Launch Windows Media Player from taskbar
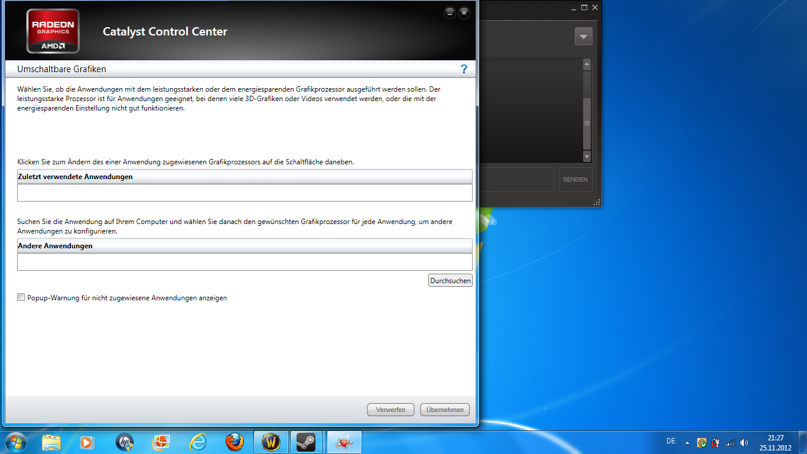Screen dimensions: 807x454 [x=87, y=442]
